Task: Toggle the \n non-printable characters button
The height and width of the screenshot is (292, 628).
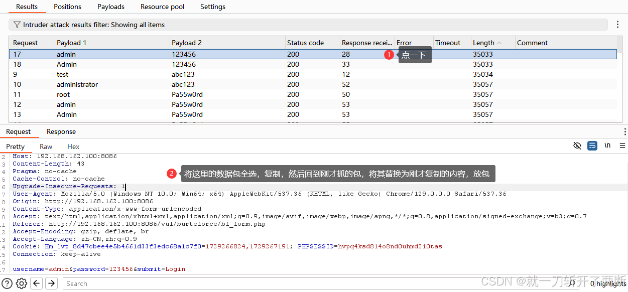Action: tap(607, 146)
